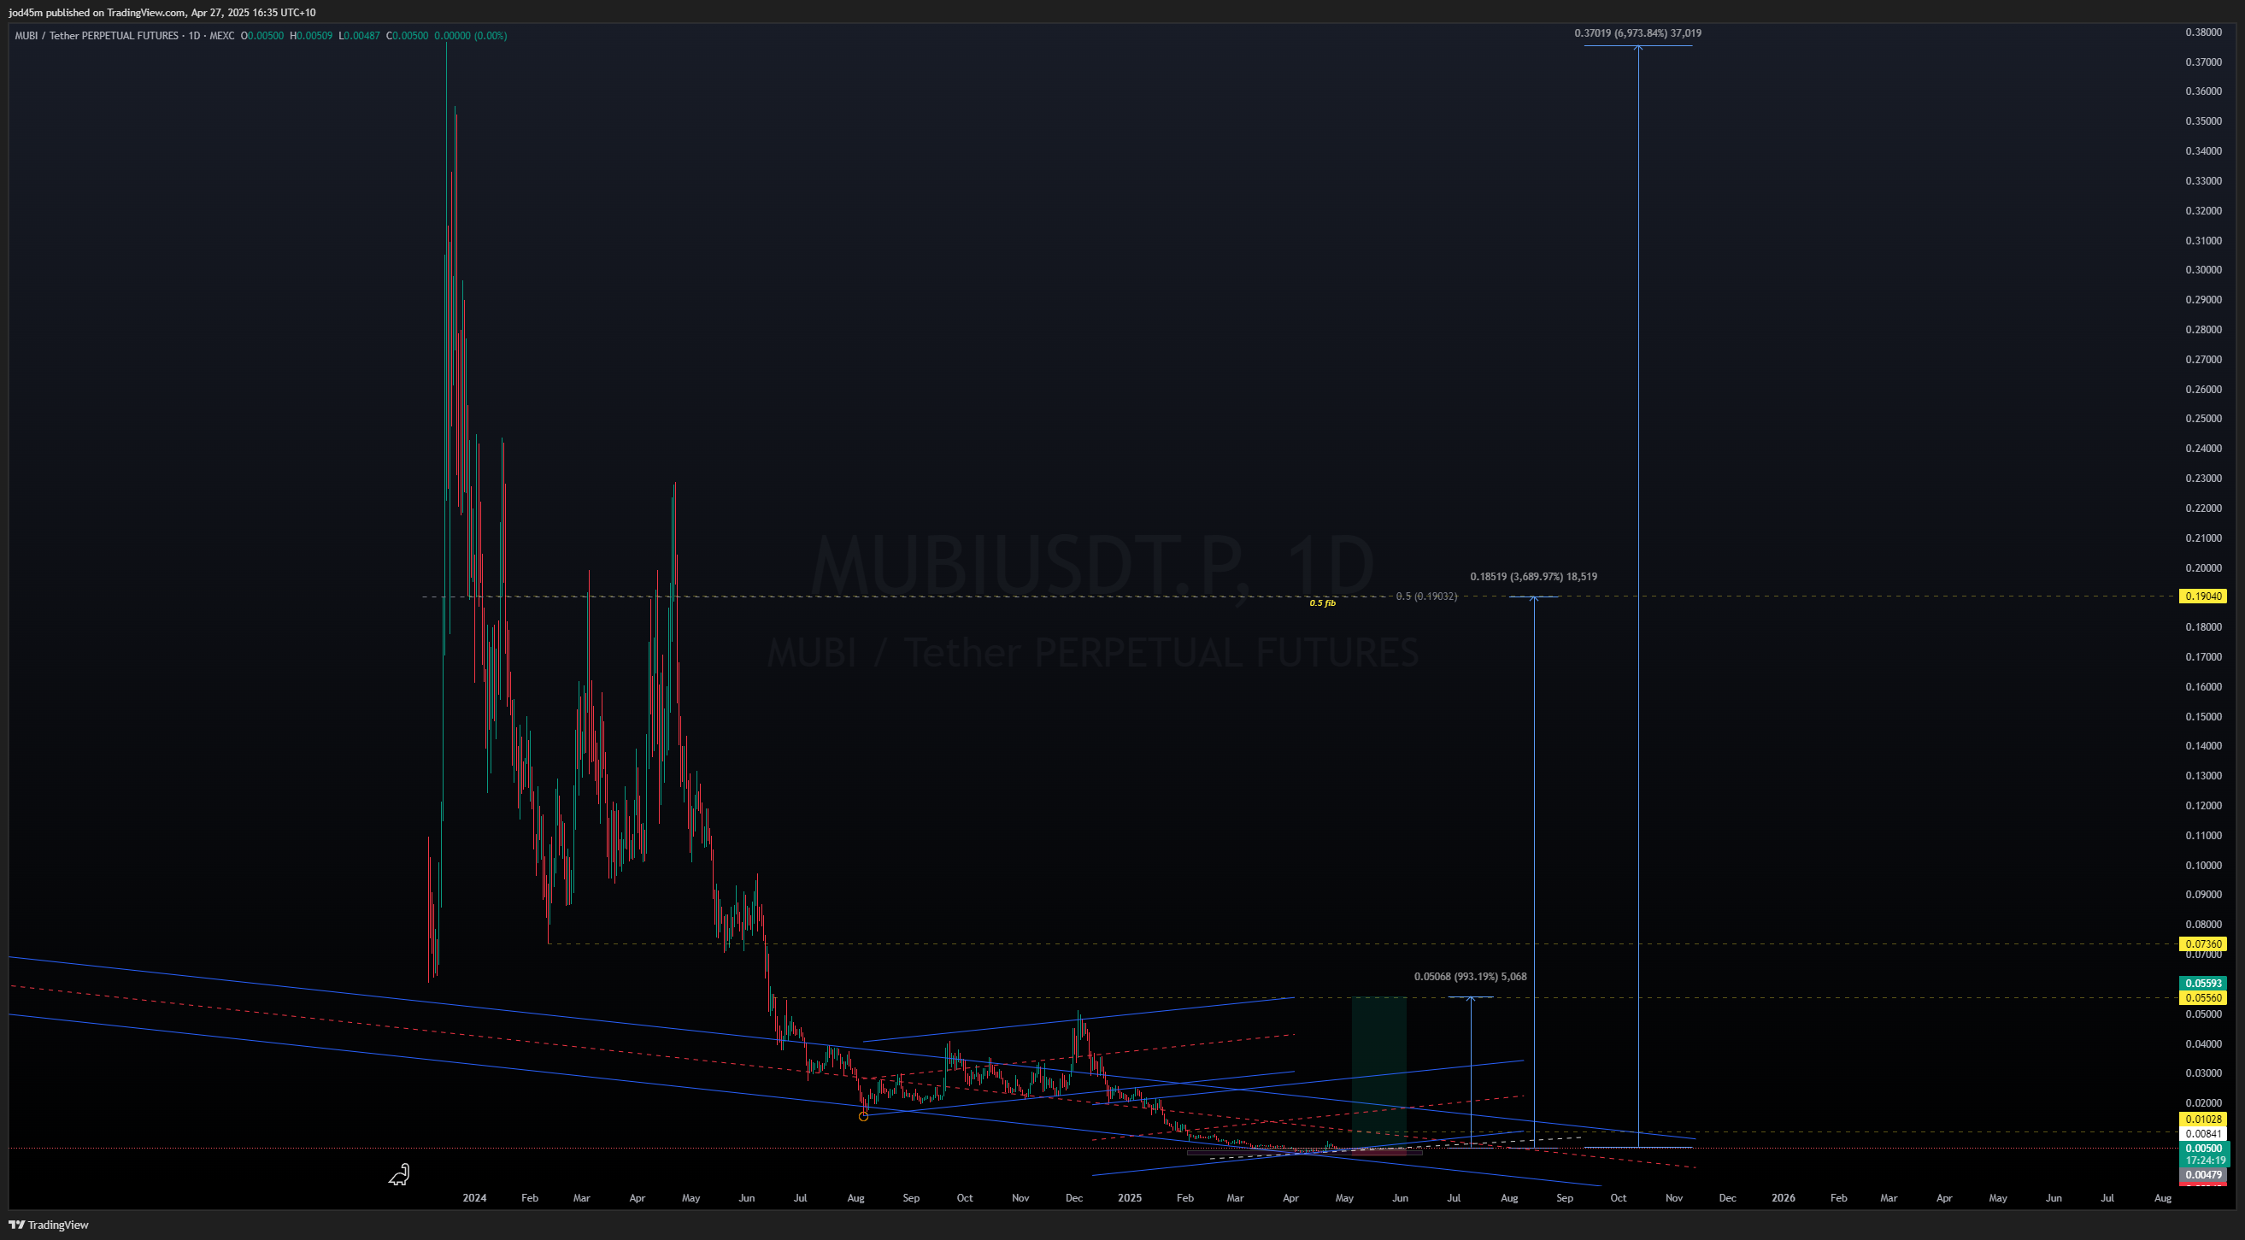This screenshot has width=2245, height=1240.
Task: Click the yellow 0.07360 price label
Action: coord(2202,943)
